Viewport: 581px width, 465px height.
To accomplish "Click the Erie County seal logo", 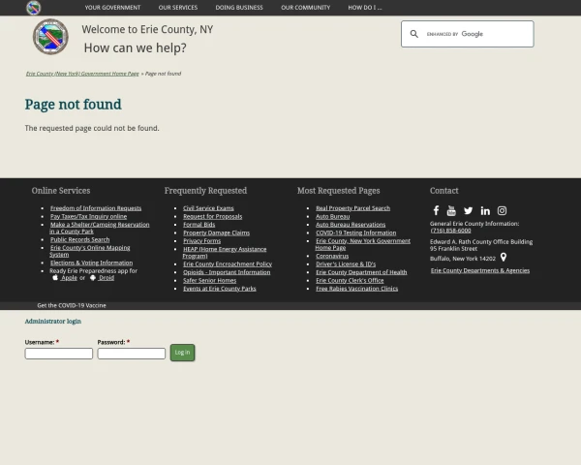I will pyautogui.click(x=50, y=38).
